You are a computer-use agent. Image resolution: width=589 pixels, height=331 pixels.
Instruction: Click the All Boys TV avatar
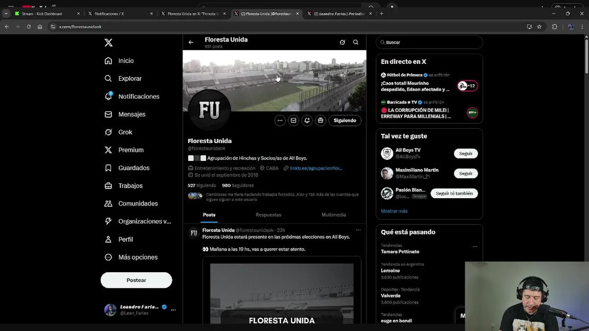click(387, 154)
